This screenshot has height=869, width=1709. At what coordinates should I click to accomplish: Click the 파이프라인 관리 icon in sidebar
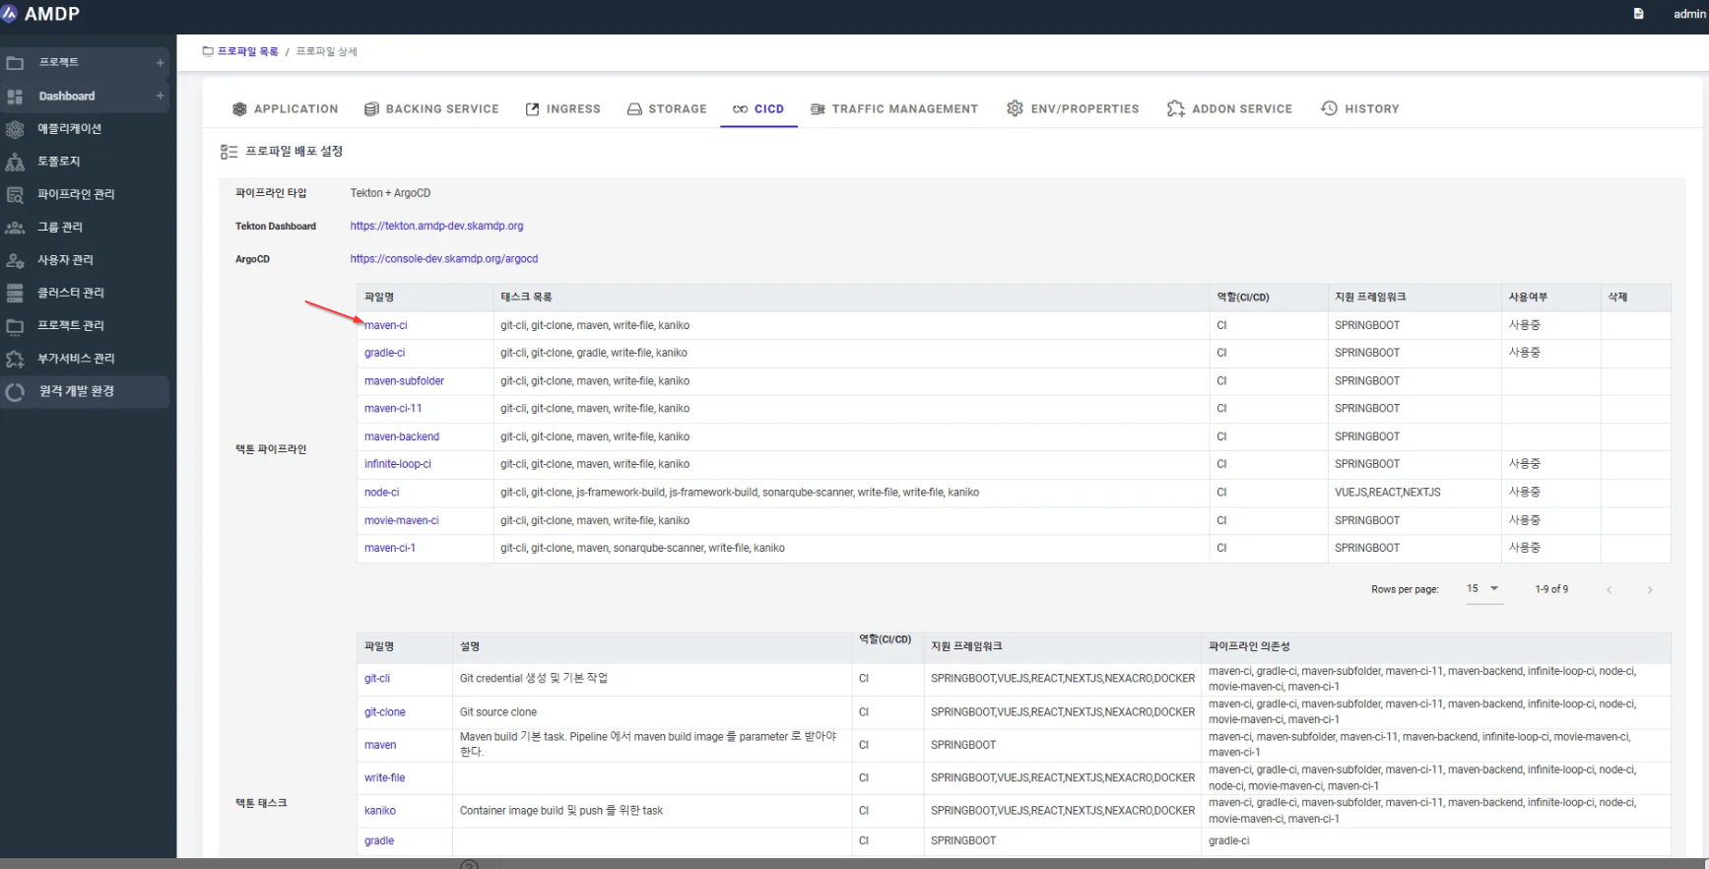15,195
